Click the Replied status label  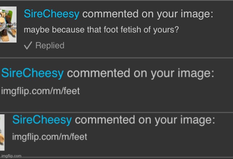pos(50,46)
